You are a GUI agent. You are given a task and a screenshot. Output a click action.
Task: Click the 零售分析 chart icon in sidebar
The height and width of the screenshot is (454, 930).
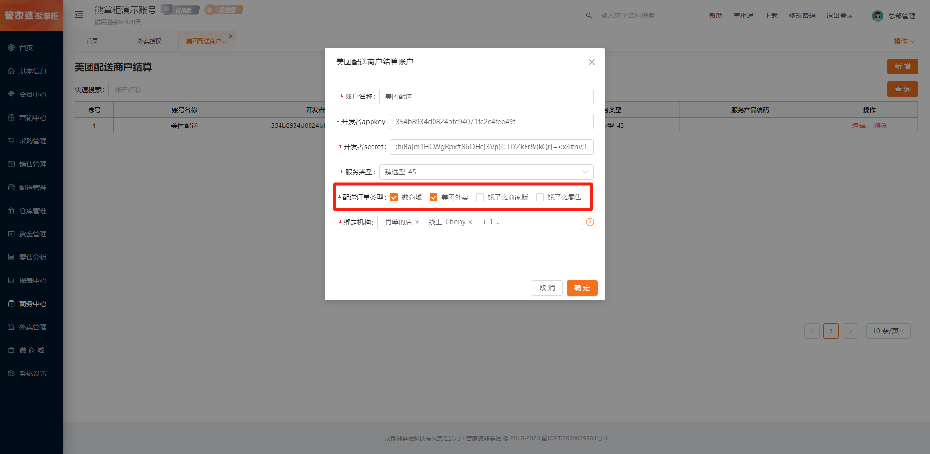(x=11, y=257)
